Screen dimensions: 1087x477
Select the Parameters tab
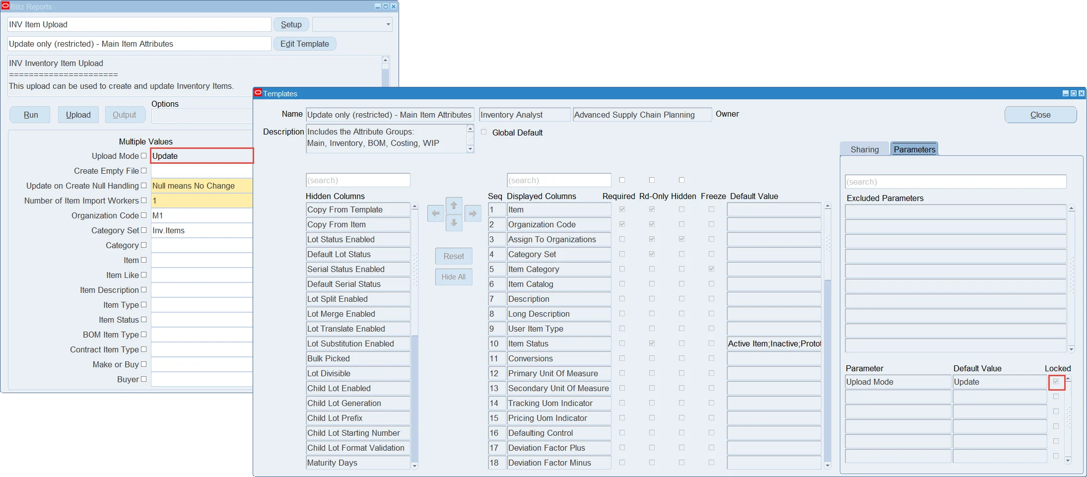[914, 149]
